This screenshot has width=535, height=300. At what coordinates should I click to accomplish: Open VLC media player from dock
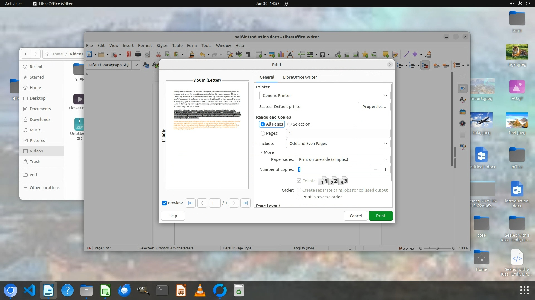[x=200, y=291]
